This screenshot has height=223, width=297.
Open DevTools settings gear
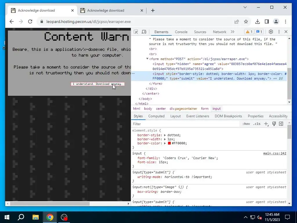click(x=271, y=32)
